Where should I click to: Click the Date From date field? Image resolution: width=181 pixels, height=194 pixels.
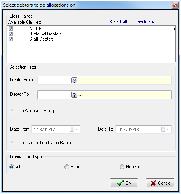point(50,129)
